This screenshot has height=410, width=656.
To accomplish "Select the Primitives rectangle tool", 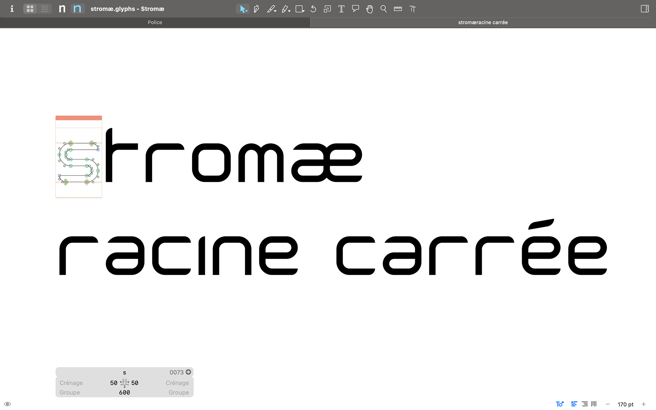I will tap(299, 9).
